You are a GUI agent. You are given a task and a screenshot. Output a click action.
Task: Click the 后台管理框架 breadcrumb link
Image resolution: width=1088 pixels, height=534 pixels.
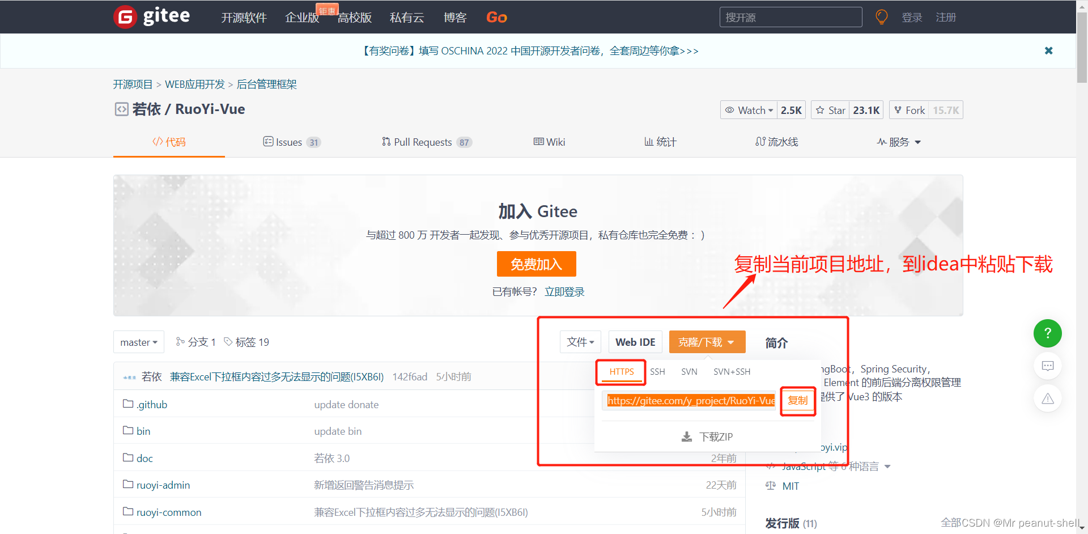[266, 84]
